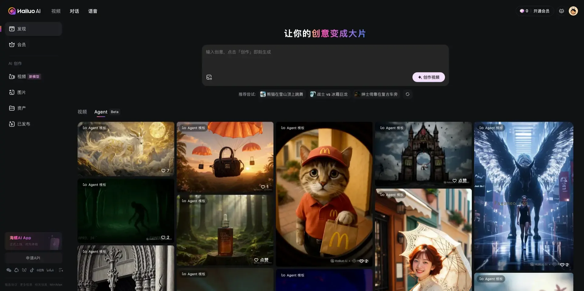Open the butterfly-shaped social icon
This screenshot has height=291, width=584.
24,270
